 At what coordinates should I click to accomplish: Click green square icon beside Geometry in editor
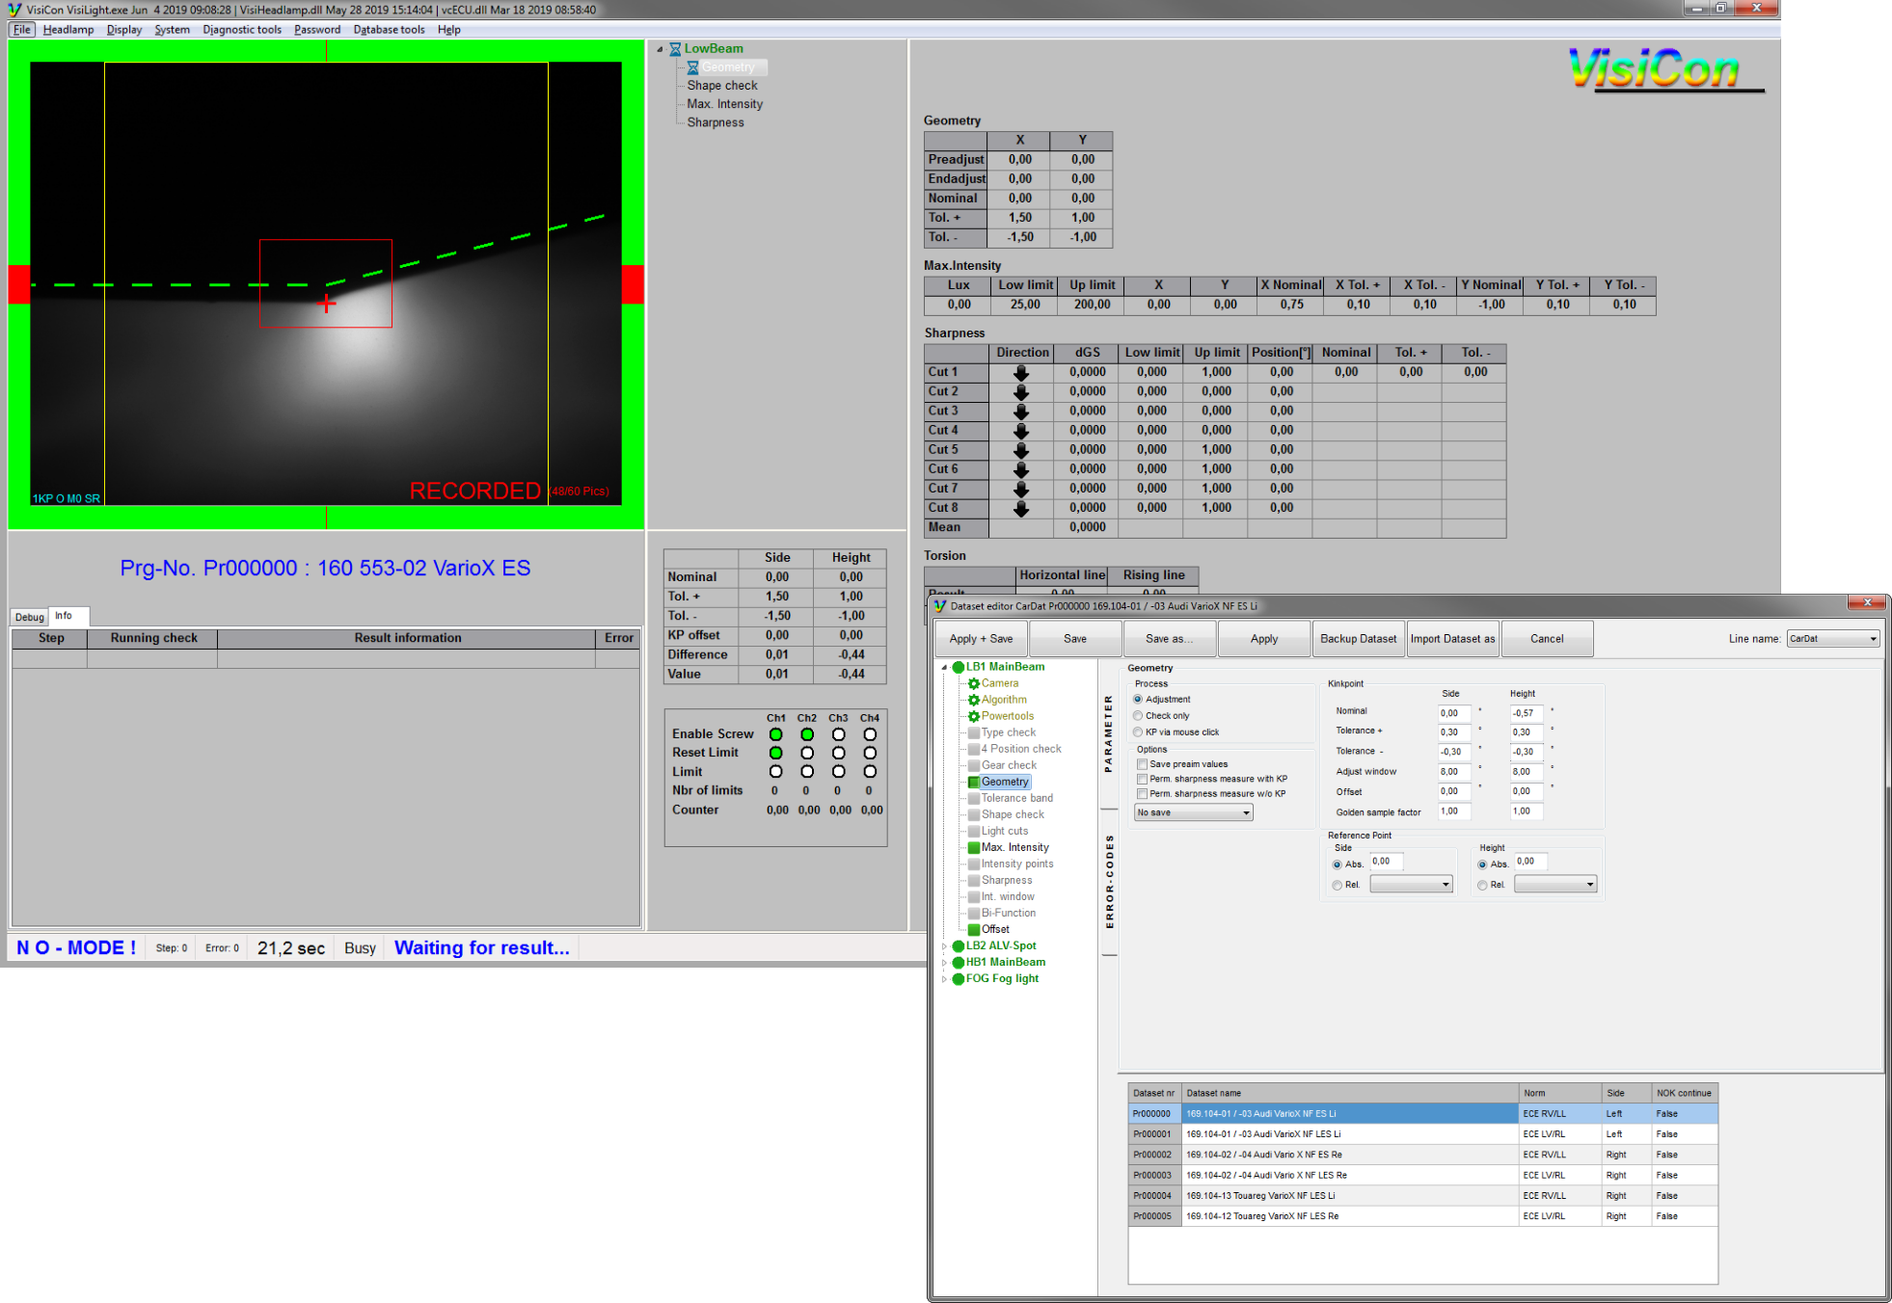pyautogui.click(x=974, y=782)
